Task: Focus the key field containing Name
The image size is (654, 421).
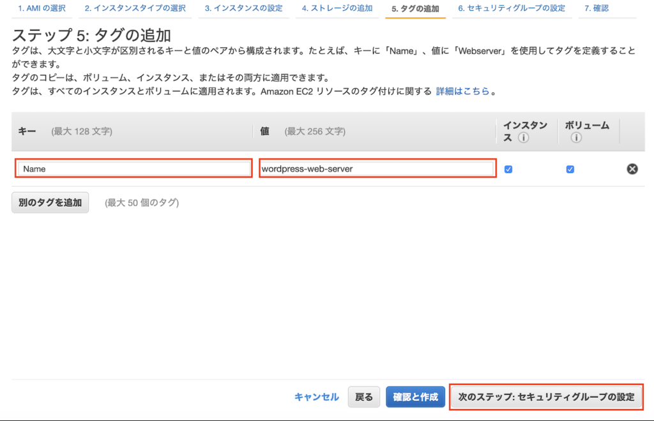Action: point(133,169)
